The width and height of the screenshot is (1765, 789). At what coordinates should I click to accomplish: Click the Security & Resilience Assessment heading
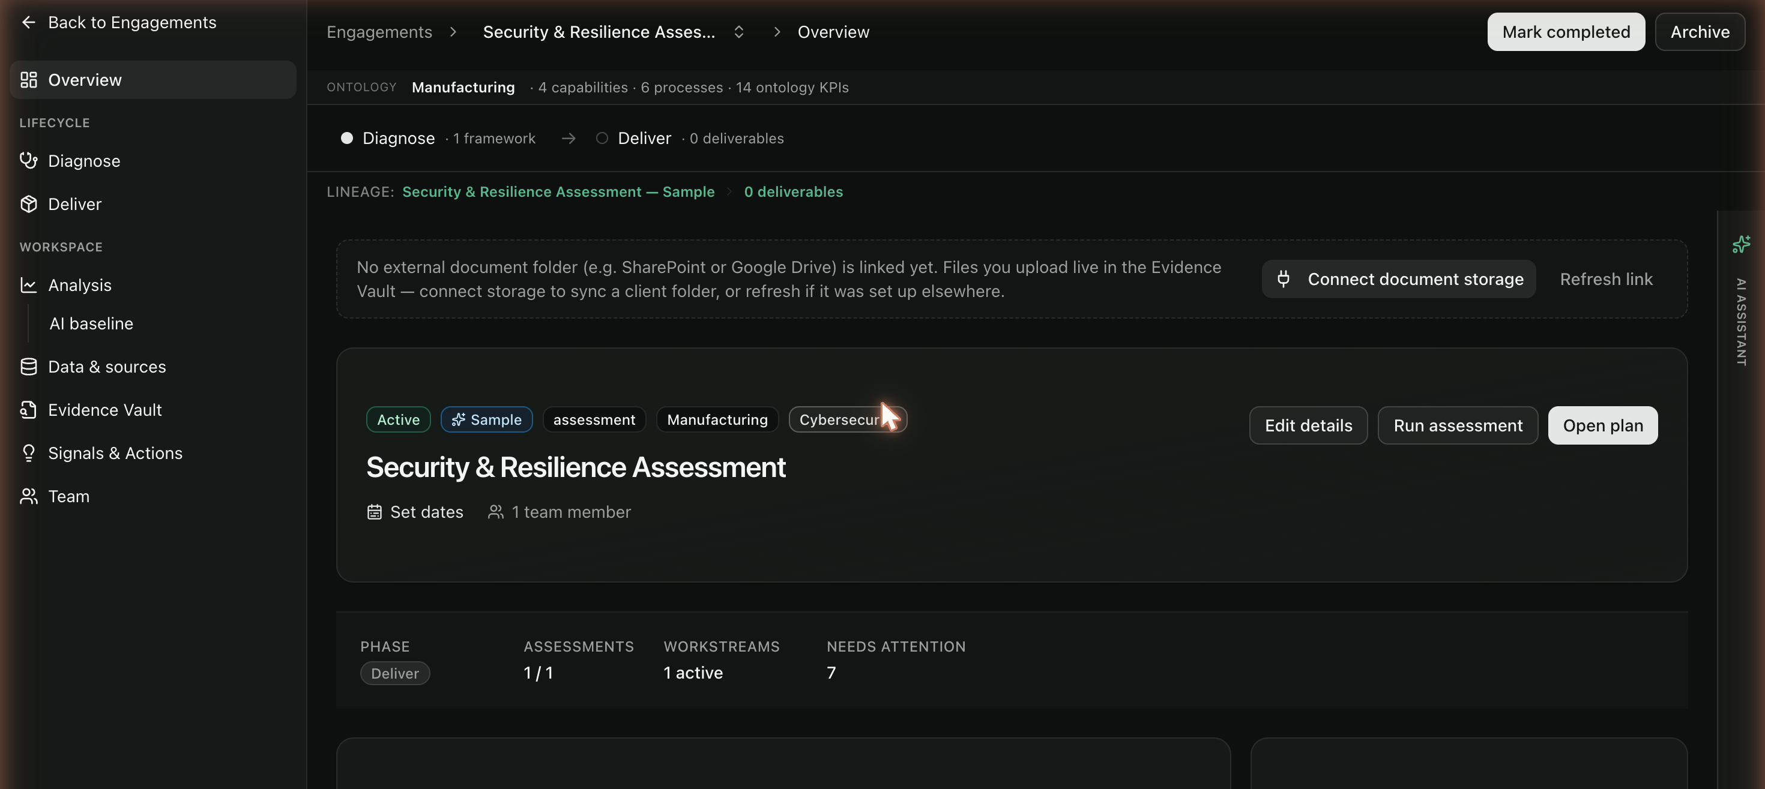tap(576, 467)
